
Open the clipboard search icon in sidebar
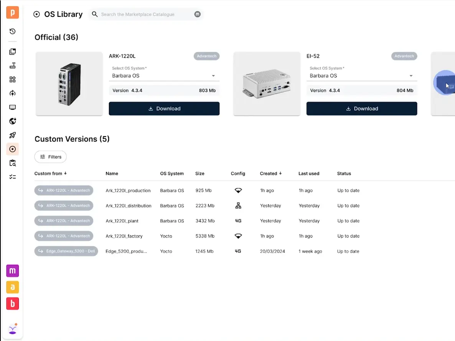point(13,163)
